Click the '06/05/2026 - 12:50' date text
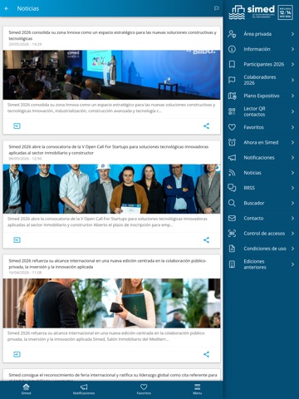 coord(25,159)
